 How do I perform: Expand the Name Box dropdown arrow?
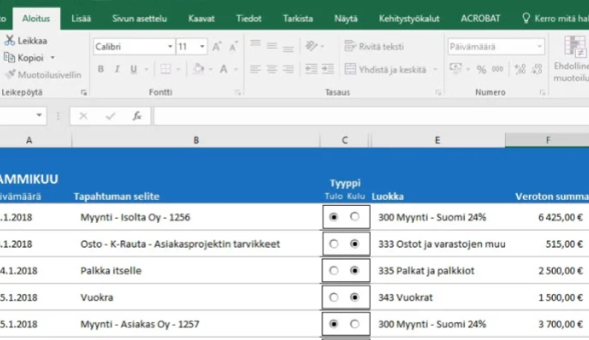pos(39,116)
